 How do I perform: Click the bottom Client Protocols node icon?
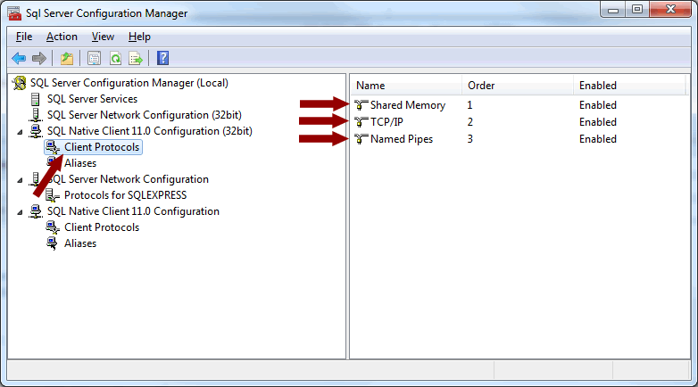coord(53,227)
